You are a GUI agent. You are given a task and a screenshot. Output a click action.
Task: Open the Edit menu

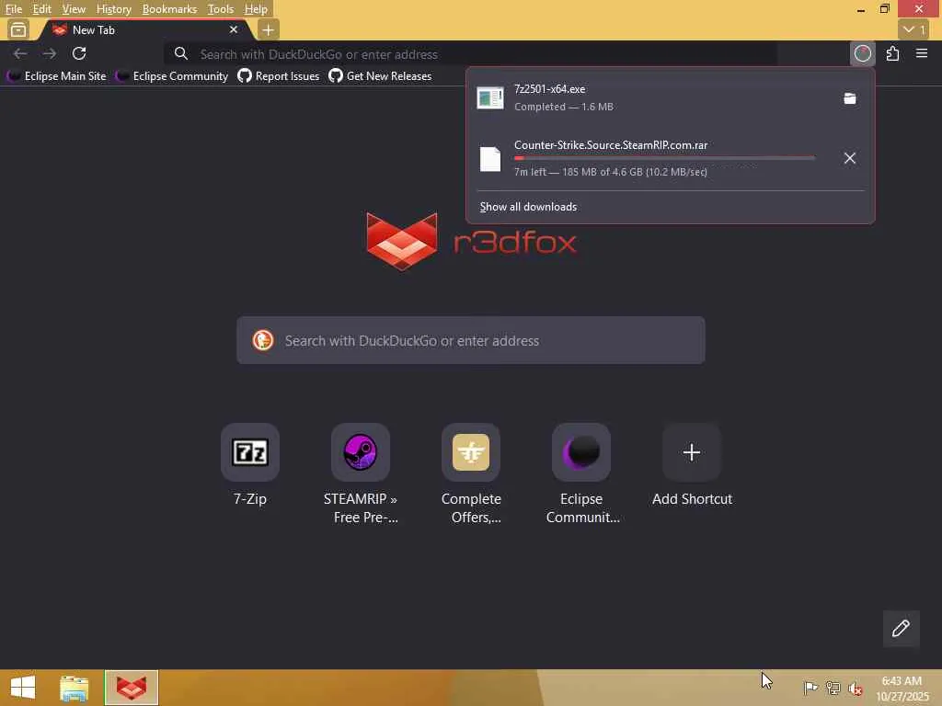point(41,9)
